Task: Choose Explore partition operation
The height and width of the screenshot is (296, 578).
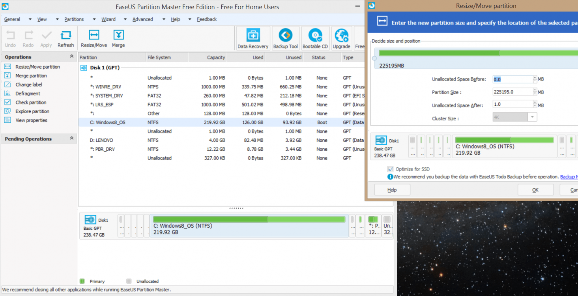Action: (32, 111)
